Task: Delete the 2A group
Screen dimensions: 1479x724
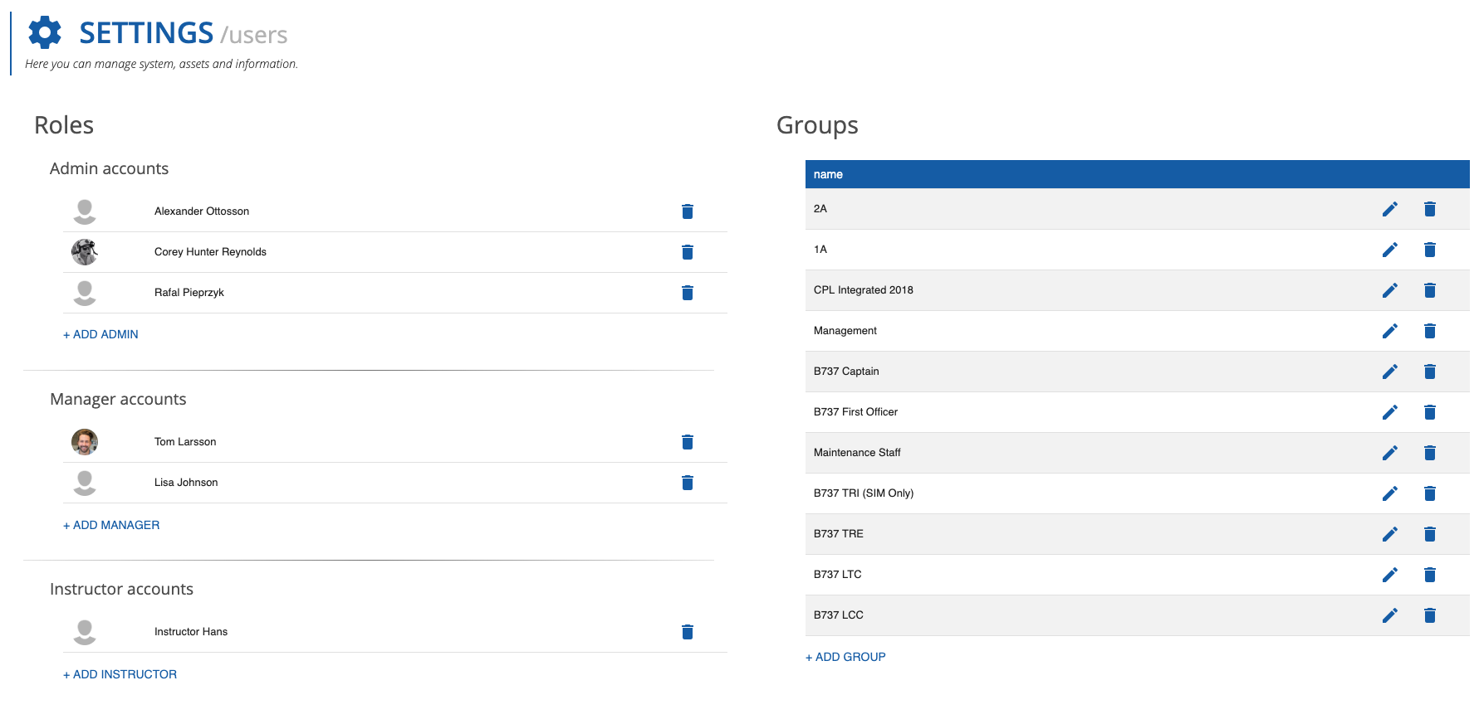Action: 1430,209
